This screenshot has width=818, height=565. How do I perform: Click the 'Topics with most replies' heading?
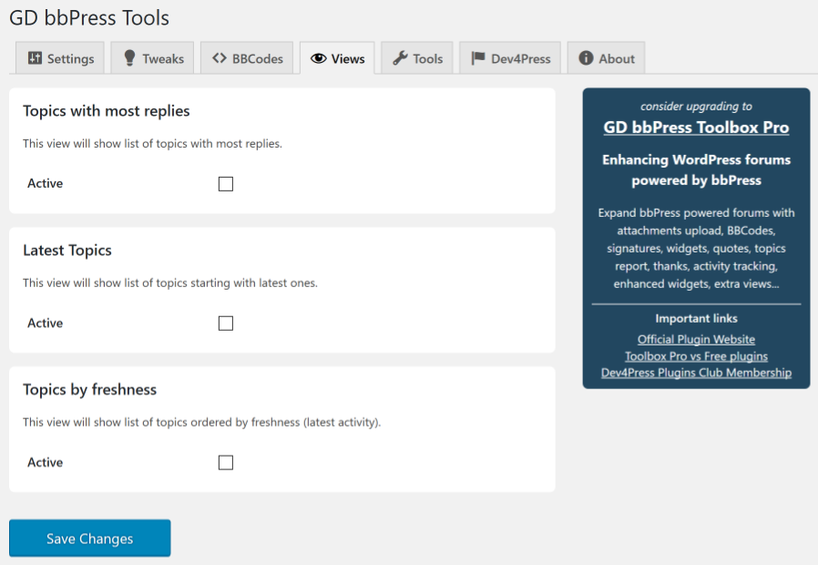(x=107, y=111)
